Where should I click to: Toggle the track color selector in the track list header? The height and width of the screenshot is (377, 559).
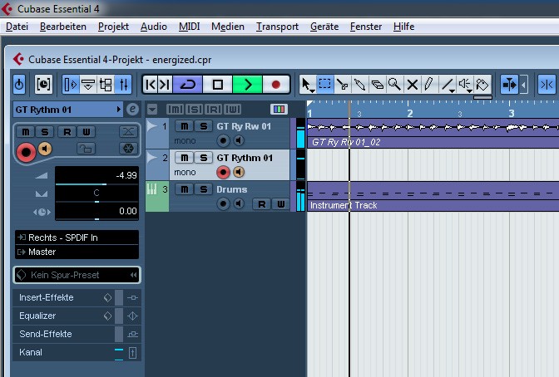279,110
